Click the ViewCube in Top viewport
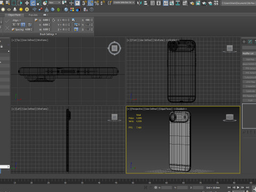Viewport: 256px width, 192px height. click(114, 48)
